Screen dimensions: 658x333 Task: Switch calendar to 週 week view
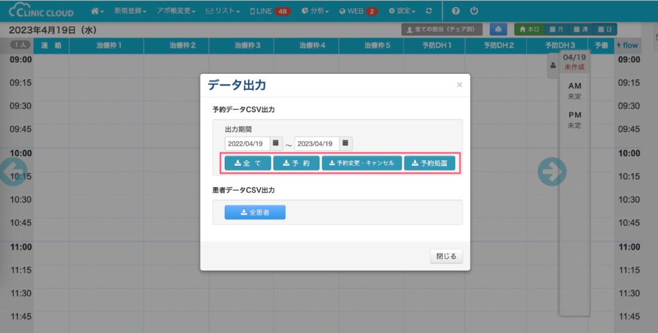pyautogui.click(x=581, y=30)
